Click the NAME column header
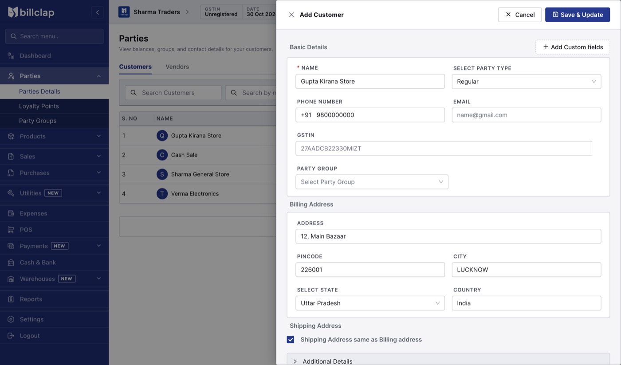The height and width of the screenshot is (365, 621). 165,118
